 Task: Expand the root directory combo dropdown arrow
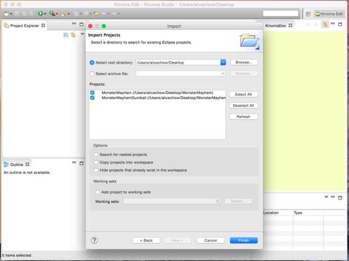tap(223, 62)
